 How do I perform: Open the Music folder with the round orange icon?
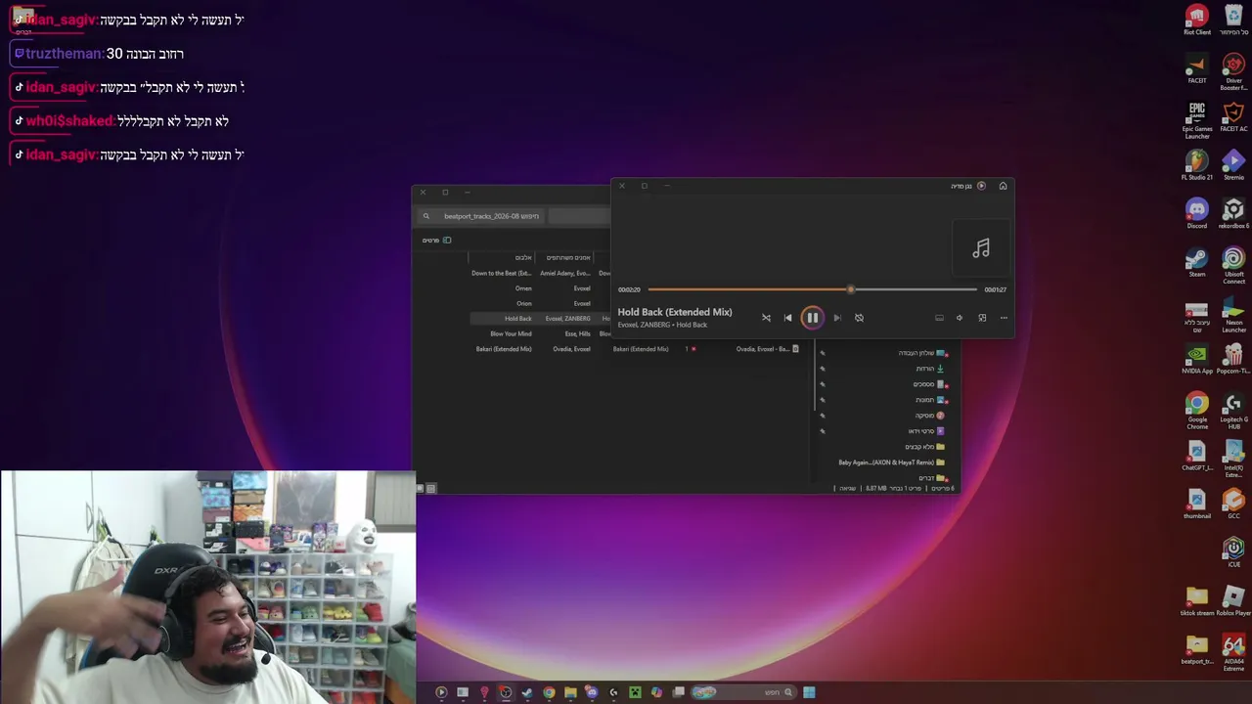point(930,416)
